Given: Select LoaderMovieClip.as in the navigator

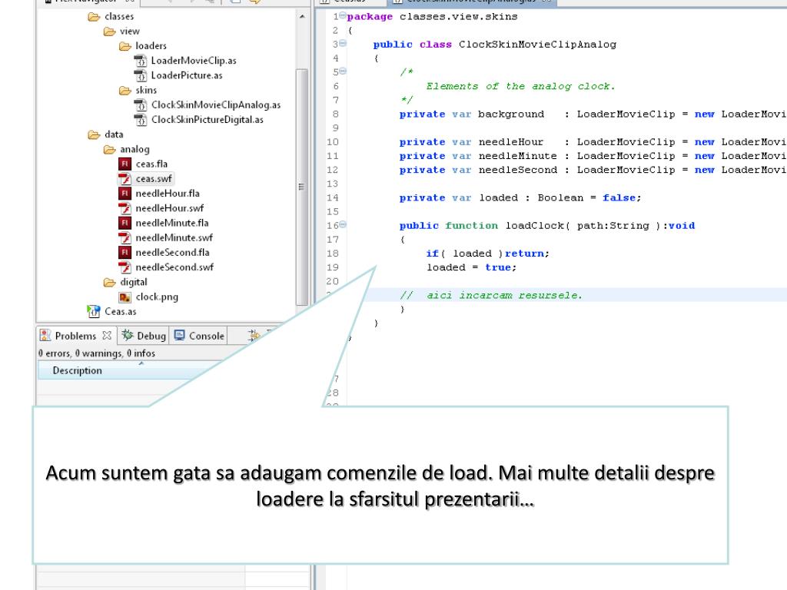Looking at the screenshot, I should [x=194, y=61].
